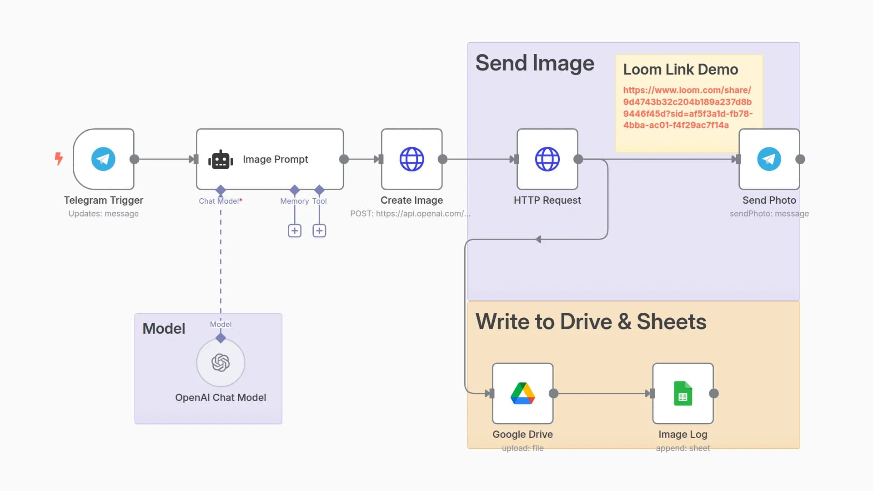Add a Tool sub-node with plus button

pyautogui.click(x=319, y=231)
